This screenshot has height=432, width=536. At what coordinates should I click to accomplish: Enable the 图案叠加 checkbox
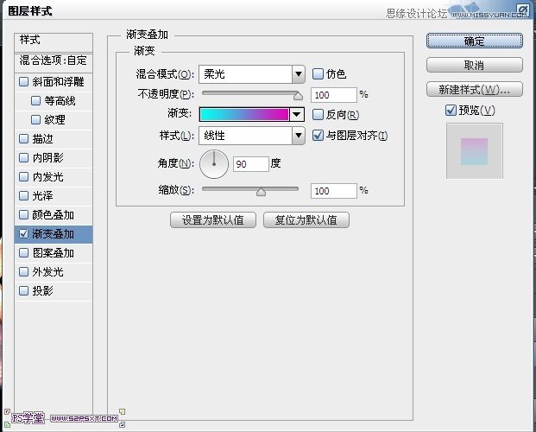[x=23, y=252]
